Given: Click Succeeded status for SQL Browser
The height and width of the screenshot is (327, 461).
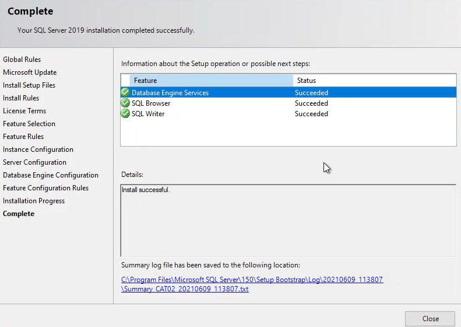Looking at the screenshot, I should [311, 103].
